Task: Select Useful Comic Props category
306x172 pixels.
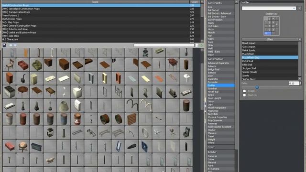Action: [101, 19]
